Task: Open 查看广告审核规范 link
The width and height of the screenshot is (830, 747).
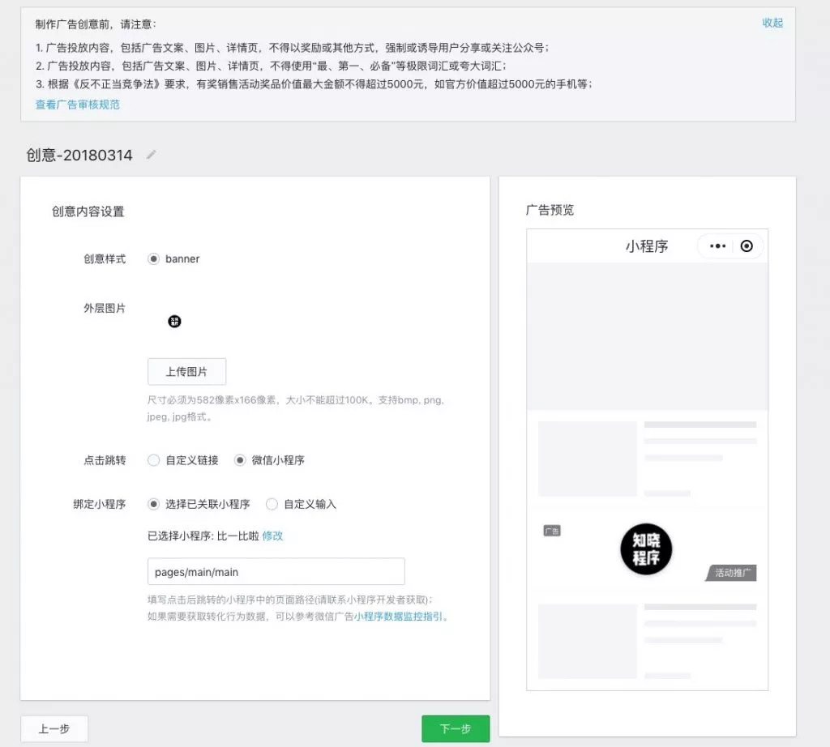Action: 78,105
